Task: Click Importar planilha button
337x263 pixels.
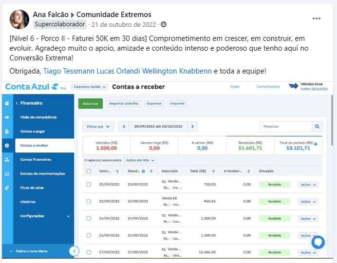Action: [124, 104]
